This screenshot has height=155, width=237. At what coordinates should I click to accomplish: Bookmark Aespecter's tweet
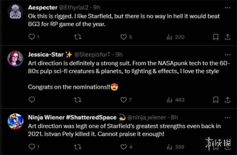point(215,37)
